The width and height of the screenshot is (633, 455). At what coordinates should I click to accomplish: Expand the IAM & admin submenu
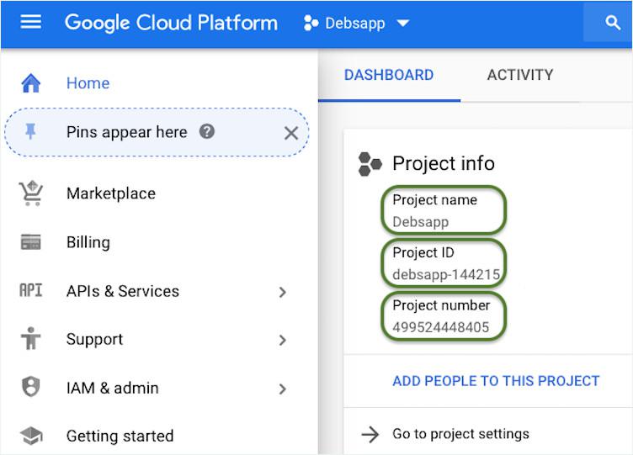pos(283,389)
